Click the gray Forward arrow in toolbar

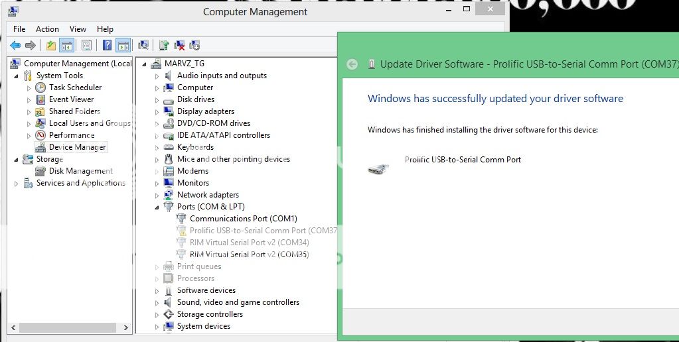[31, 45]
